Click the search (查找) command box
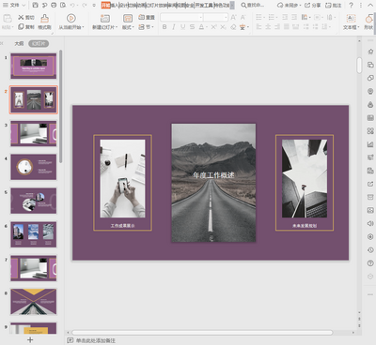This screenshot has height=345, width=376. coord(253,5)
